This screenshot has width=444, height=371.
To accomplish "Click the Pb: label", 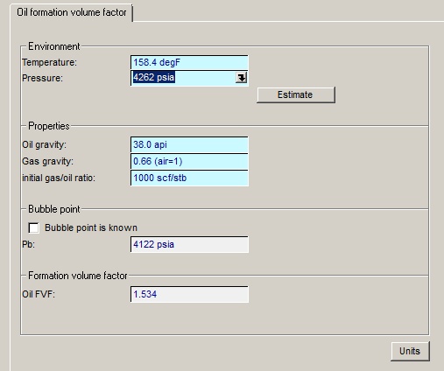I will pos(28,244).
